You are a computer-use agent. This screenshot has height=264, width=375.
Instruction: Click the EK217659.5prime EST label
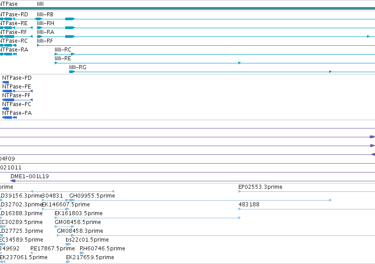click(90, 257)
